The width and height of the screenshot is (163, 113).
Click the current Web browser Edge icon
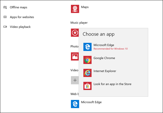[x=75, y=104]
